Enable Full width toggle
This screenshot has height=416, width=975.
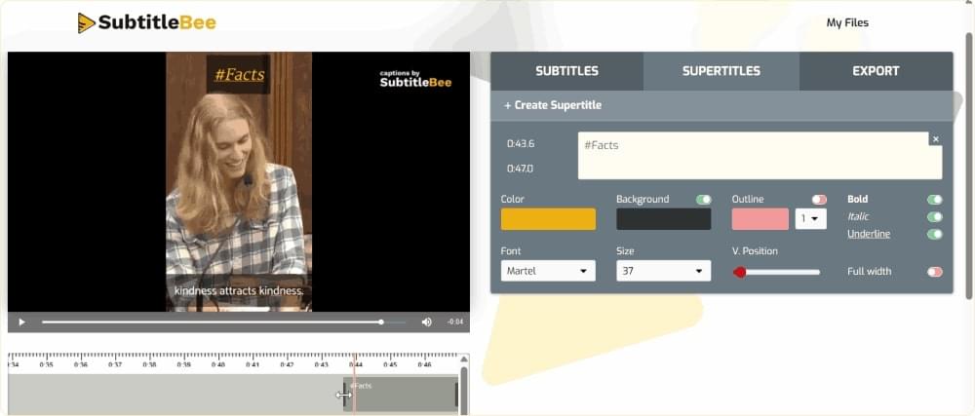pos(935,272)
